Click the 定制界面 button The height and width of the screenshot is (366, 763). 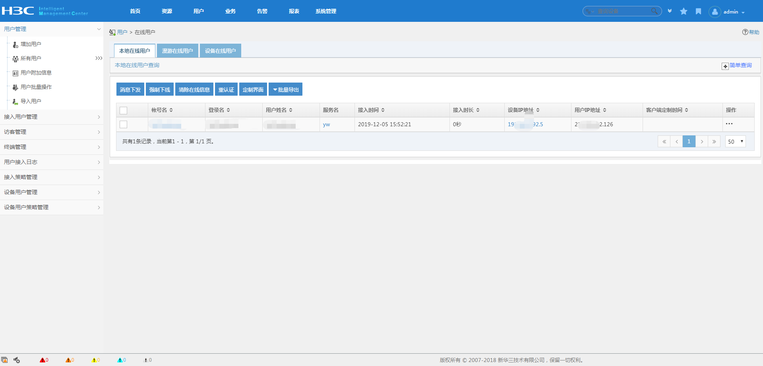(253, 89)
